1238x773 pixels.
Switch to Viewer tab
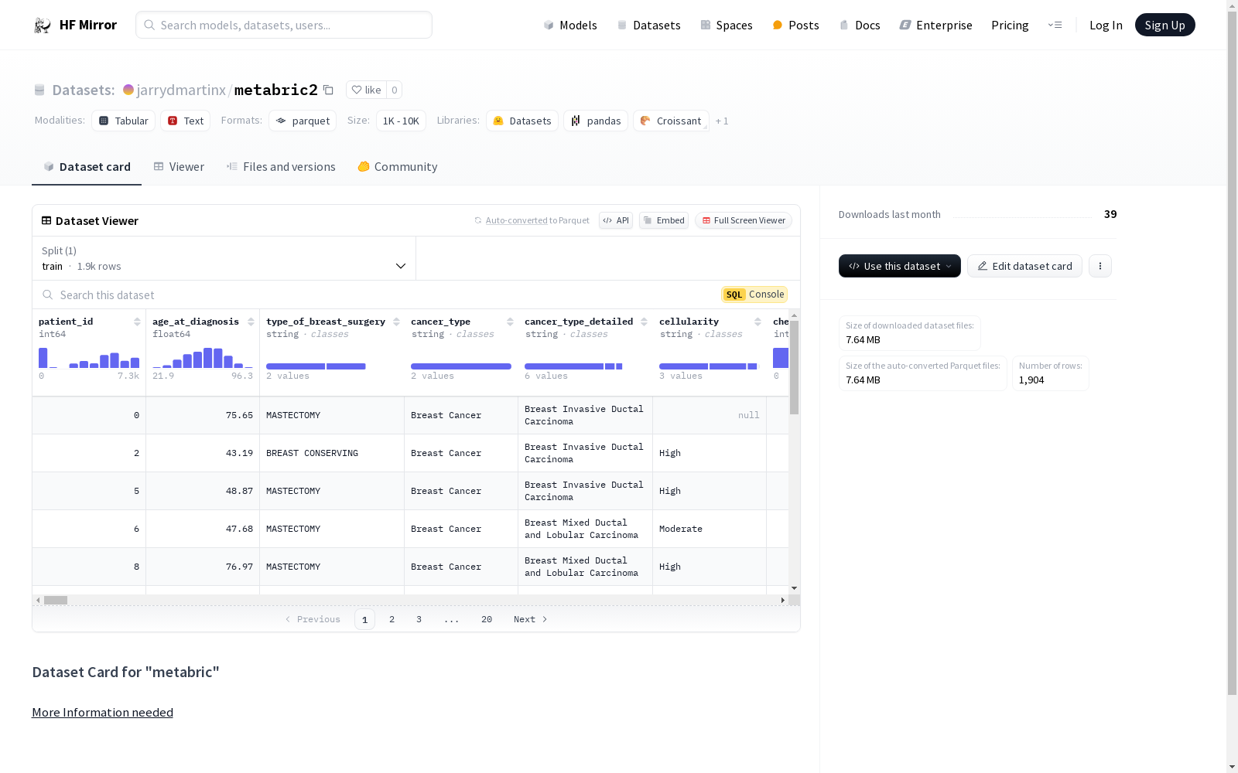(179, 167)
